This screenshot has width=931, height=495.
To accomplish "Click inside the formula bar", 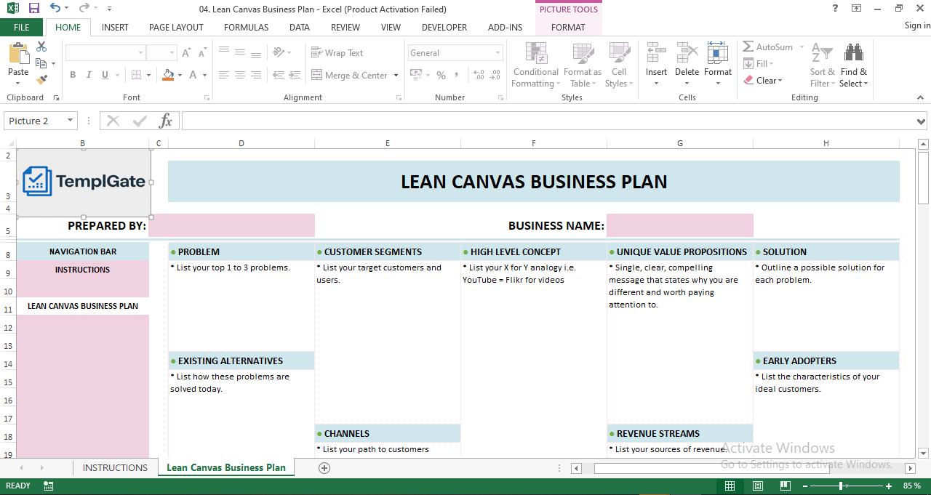I will [548, 121].
